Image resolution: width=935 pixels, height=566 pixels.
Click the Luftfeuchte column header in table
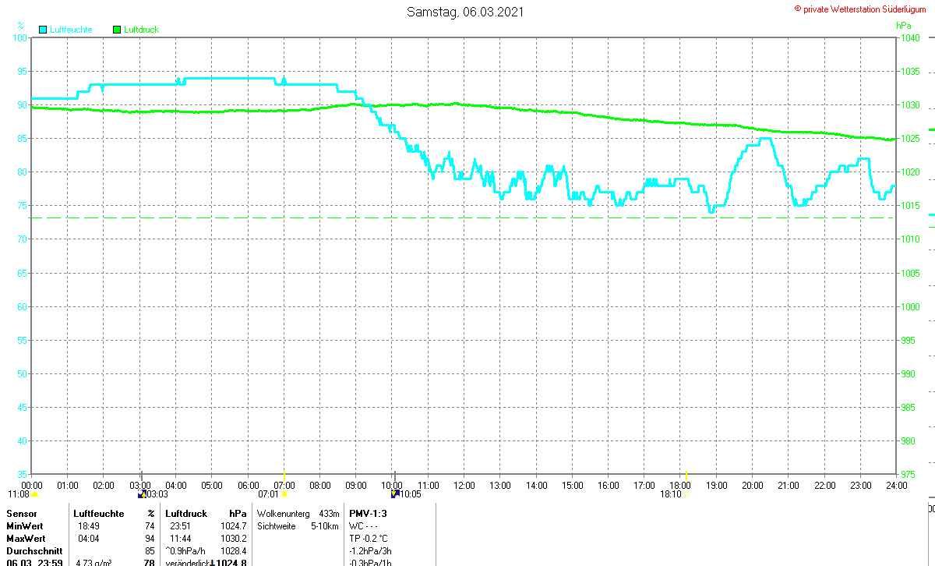tap(99, 514)
